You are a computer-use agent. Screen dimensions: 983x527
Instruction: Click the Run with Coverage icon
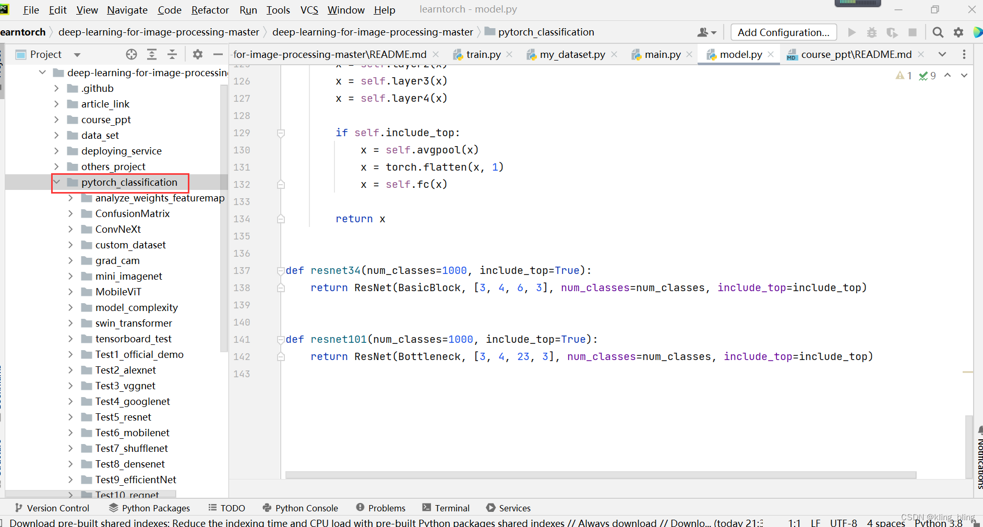pyautogui.click(x=892, y=32)
